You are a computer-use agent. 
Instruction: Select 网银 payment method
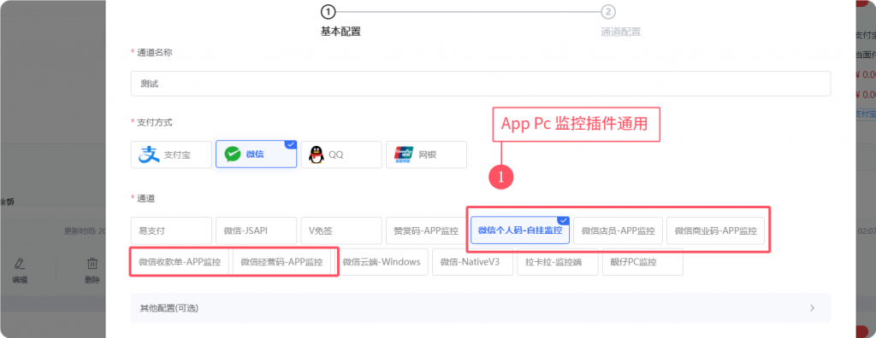(426, 154)
